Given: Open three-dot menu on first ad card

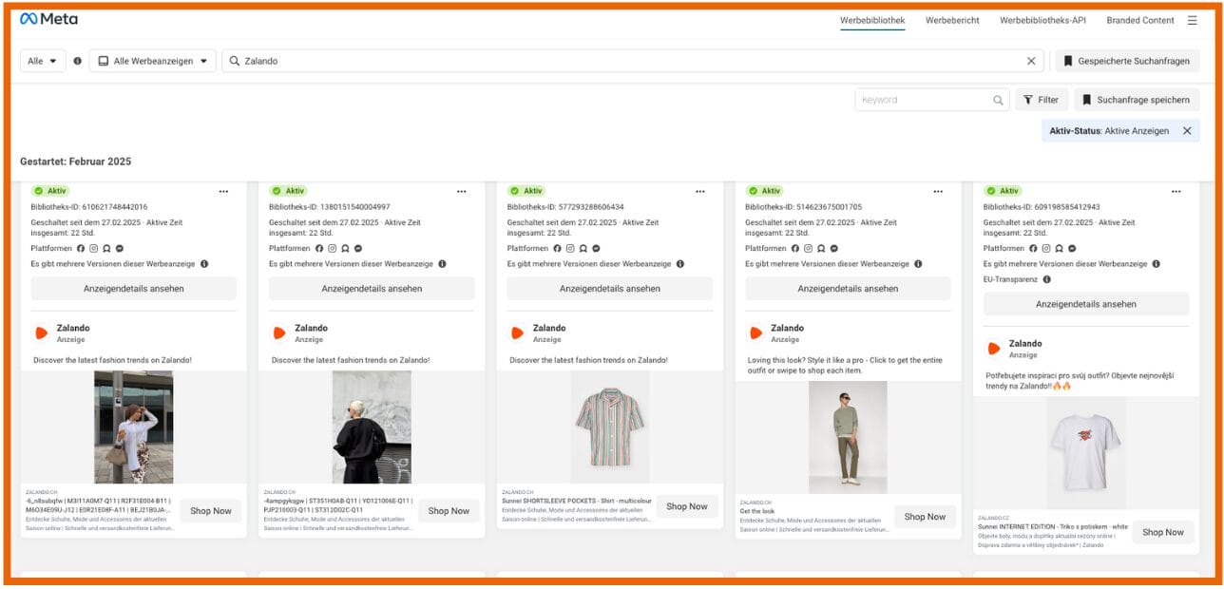Looking at the screenshot, I should 223,191.
